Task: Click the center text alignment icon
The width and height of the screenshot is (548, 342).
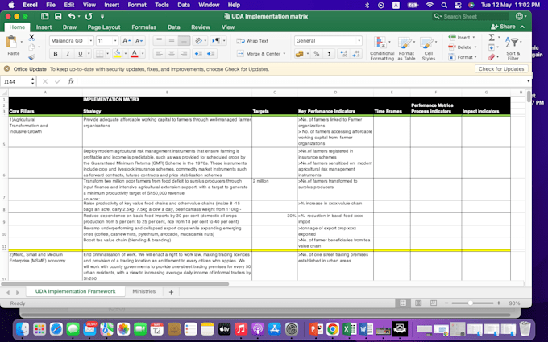Action: [x=171, y=54]
